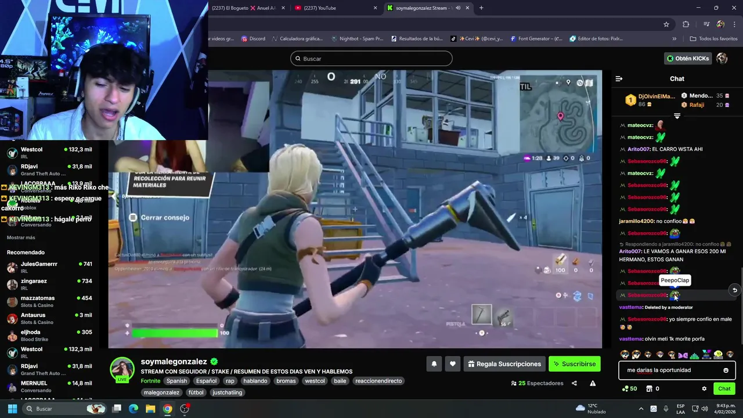This screenshot has height=418, width=743.
Task: Click the first sunglasses dog emote above chat input
Action: click(625, 354)
